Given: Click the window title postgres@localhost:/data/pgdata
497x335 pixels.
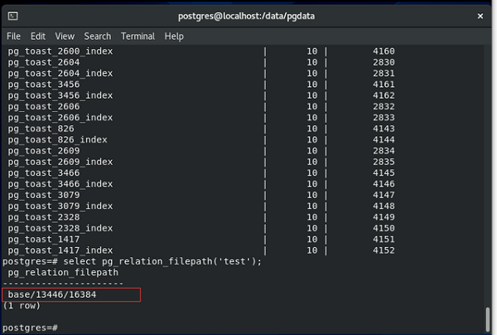Looking at the screenshot, I should pos(246,17).
